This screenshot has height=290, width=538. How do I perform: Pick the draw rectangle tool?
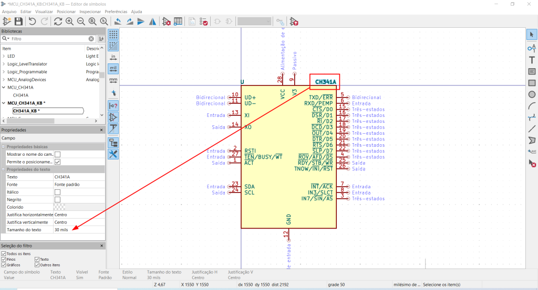coord(532,83)
